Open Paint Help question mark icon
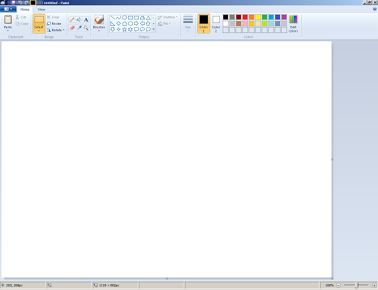Image resolution: width=378 pixels, height=290 pixels. tap(374, 9)
